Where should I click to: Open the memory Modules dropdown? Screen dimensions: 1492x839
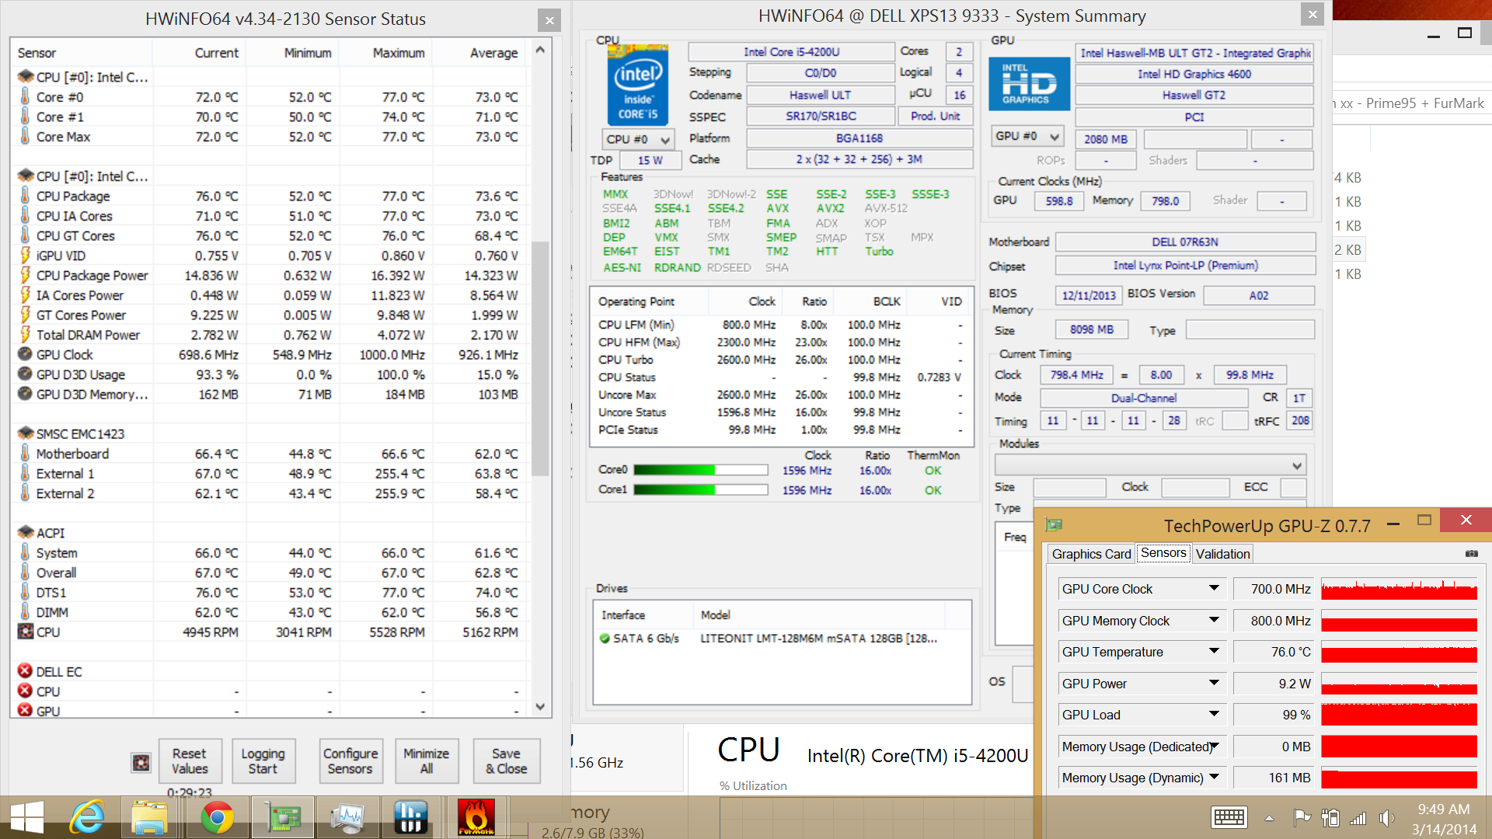click(1296, 465)
